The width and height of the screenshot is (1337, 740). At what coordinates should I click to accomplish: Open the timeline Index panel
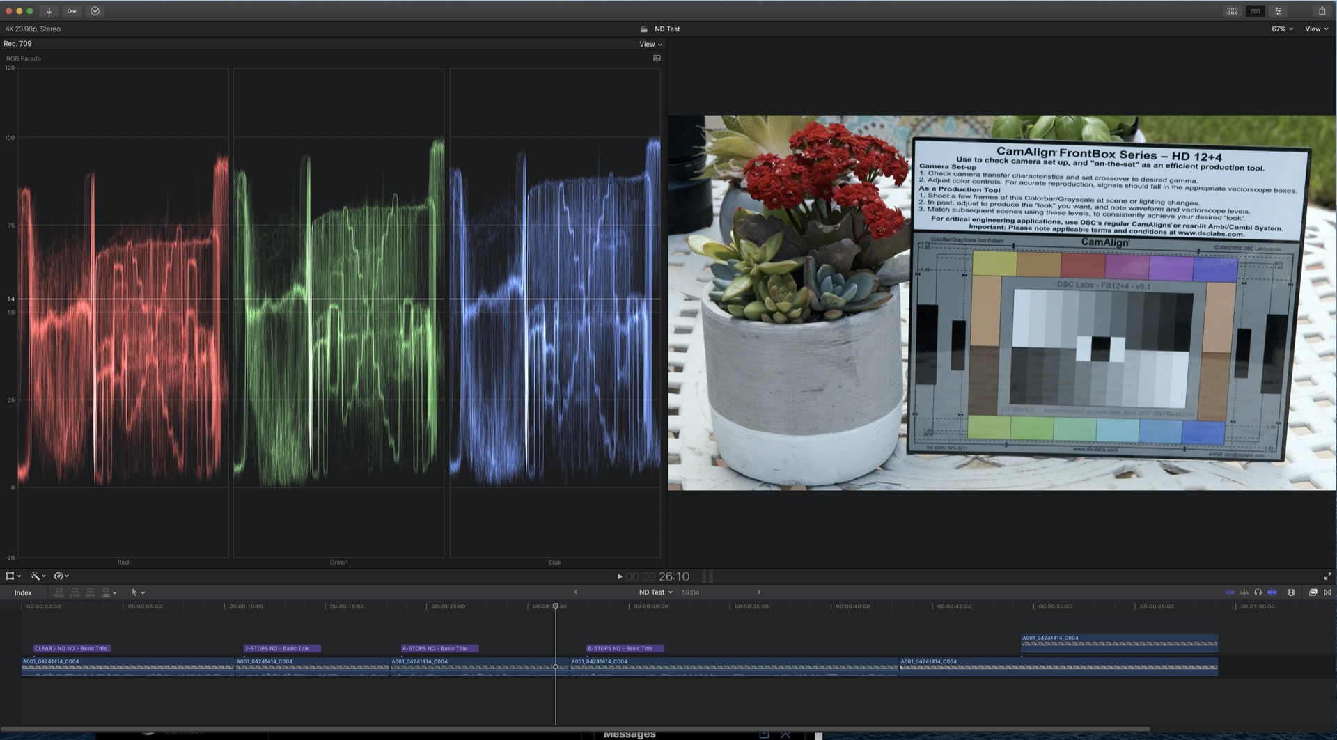tap(23, 592)
